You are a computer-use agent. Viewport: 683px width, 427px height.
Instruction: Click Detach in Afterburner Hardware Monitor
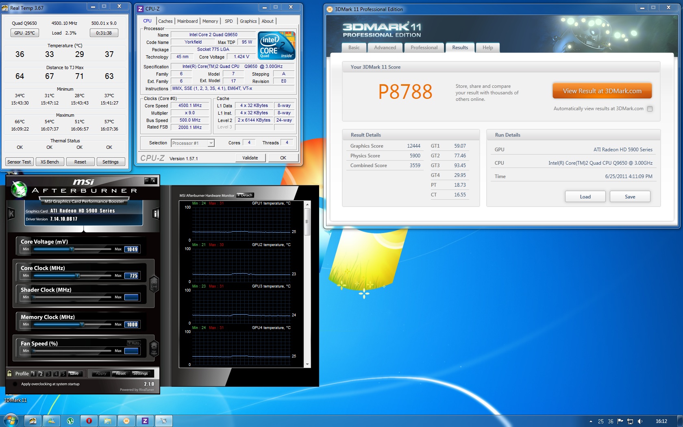pos(245,195)
